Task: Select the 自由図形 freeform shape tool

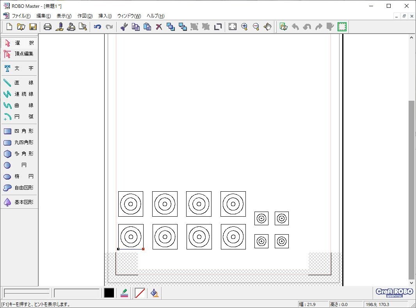Action: click(x=19, y=187)
